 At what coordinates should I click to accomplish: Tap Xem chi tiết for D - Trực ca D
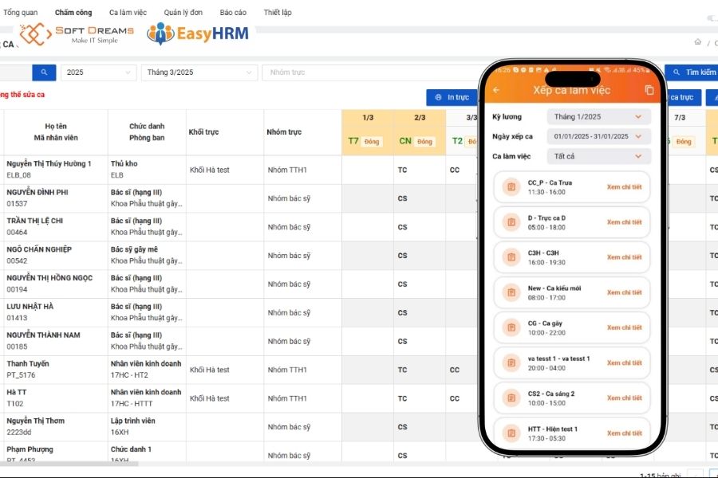click(x=624, y=221)
